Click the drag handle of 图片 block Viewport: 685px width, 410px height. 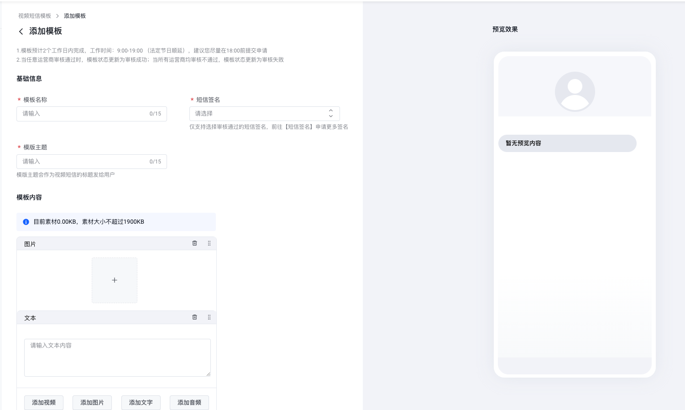coord(209,243)
